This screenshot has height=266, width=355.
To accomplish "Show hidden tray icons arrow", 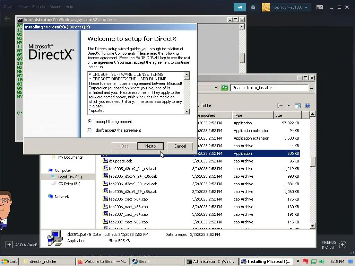I will tap(298, 261).
